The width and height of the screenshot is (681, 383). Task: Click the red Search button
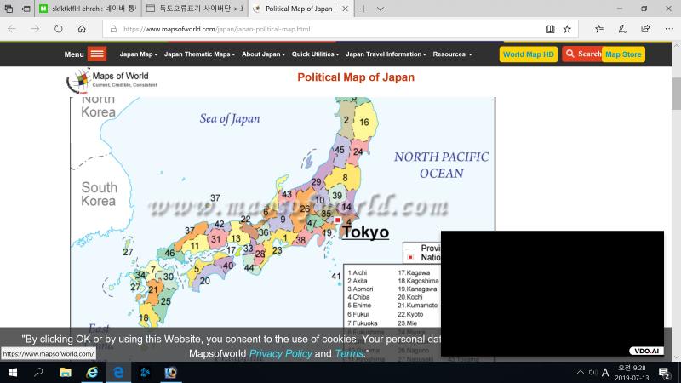(582, 54)
